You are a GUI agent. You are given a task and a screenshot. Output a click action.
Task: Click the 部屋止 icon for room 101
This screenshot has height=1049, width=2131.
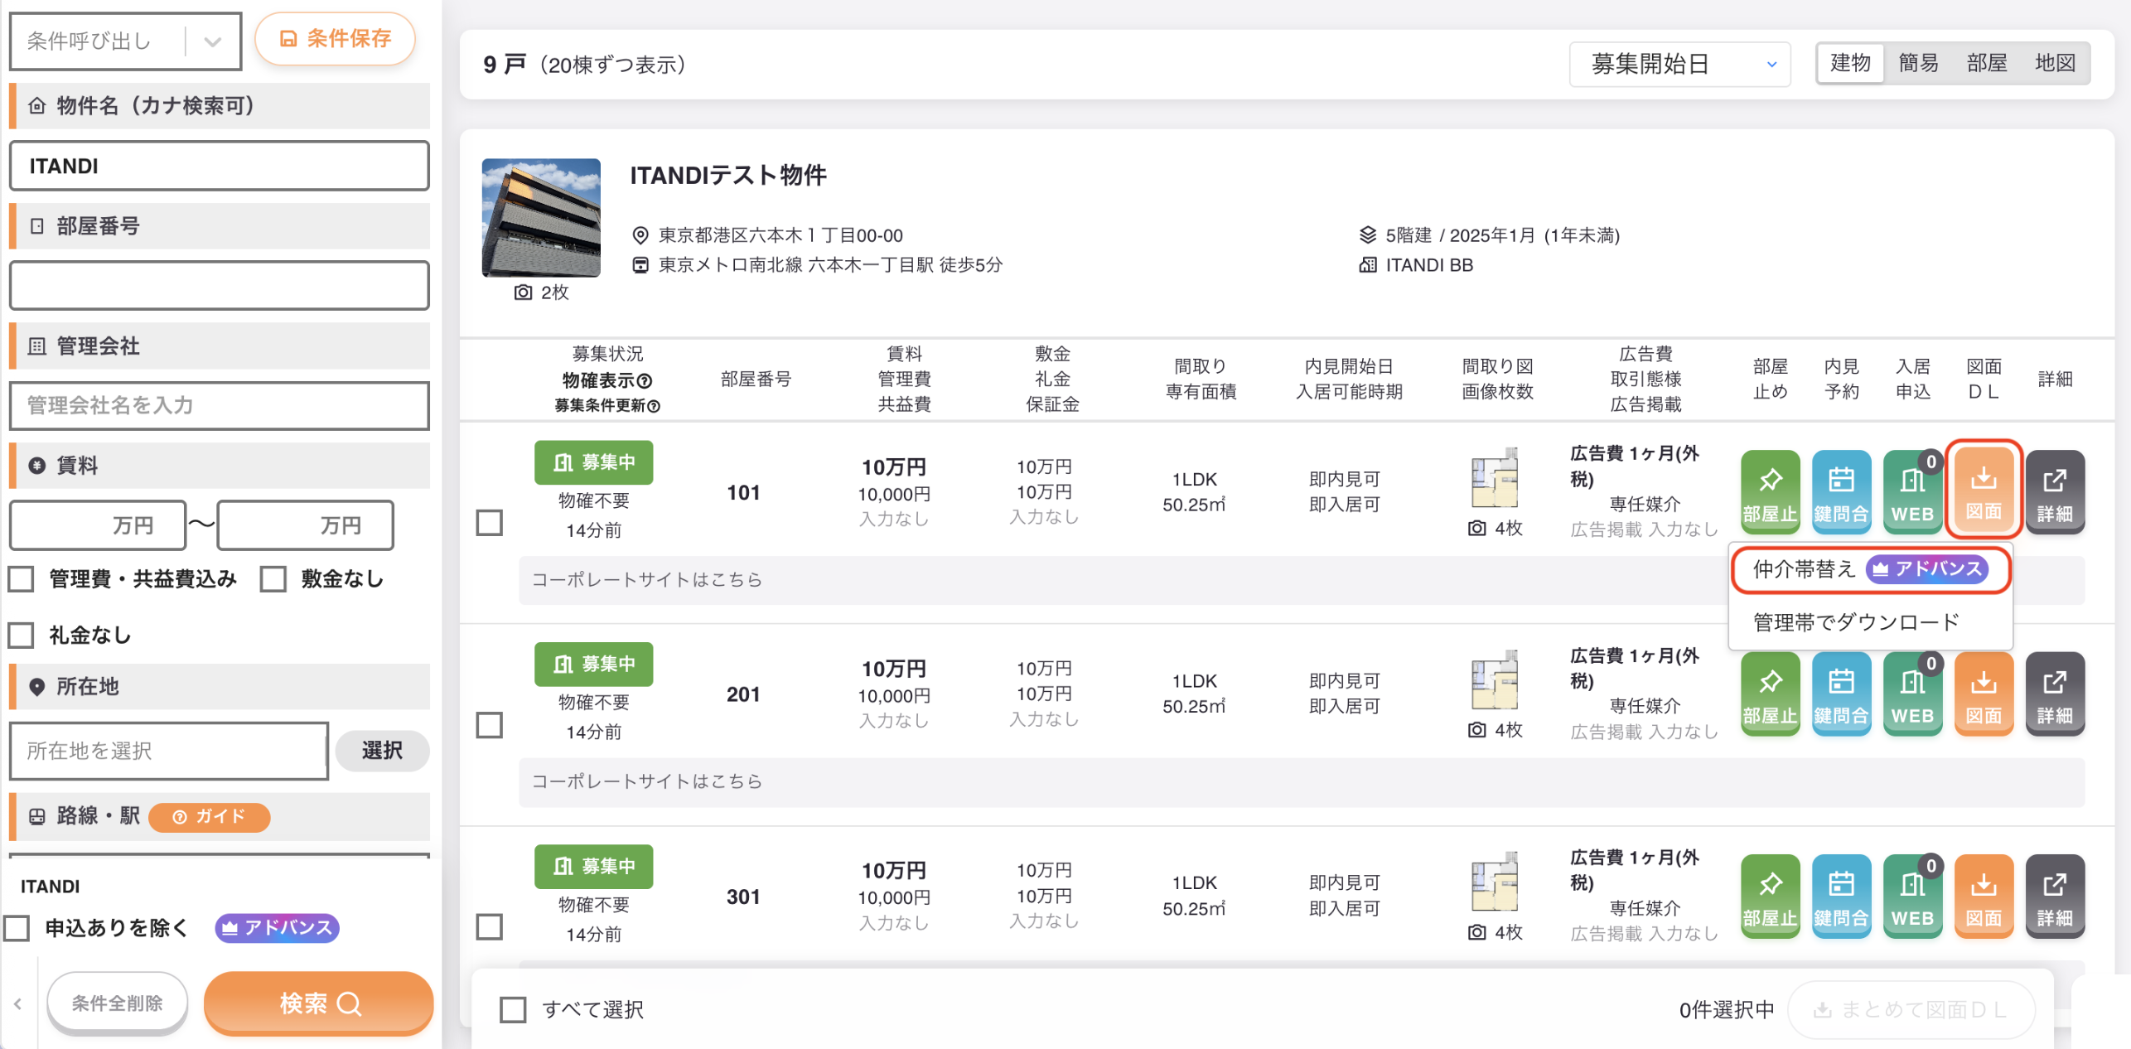click(1770, 491)
